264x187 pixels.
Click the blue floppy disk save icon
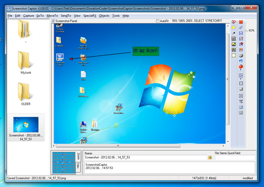coord(241,33)
